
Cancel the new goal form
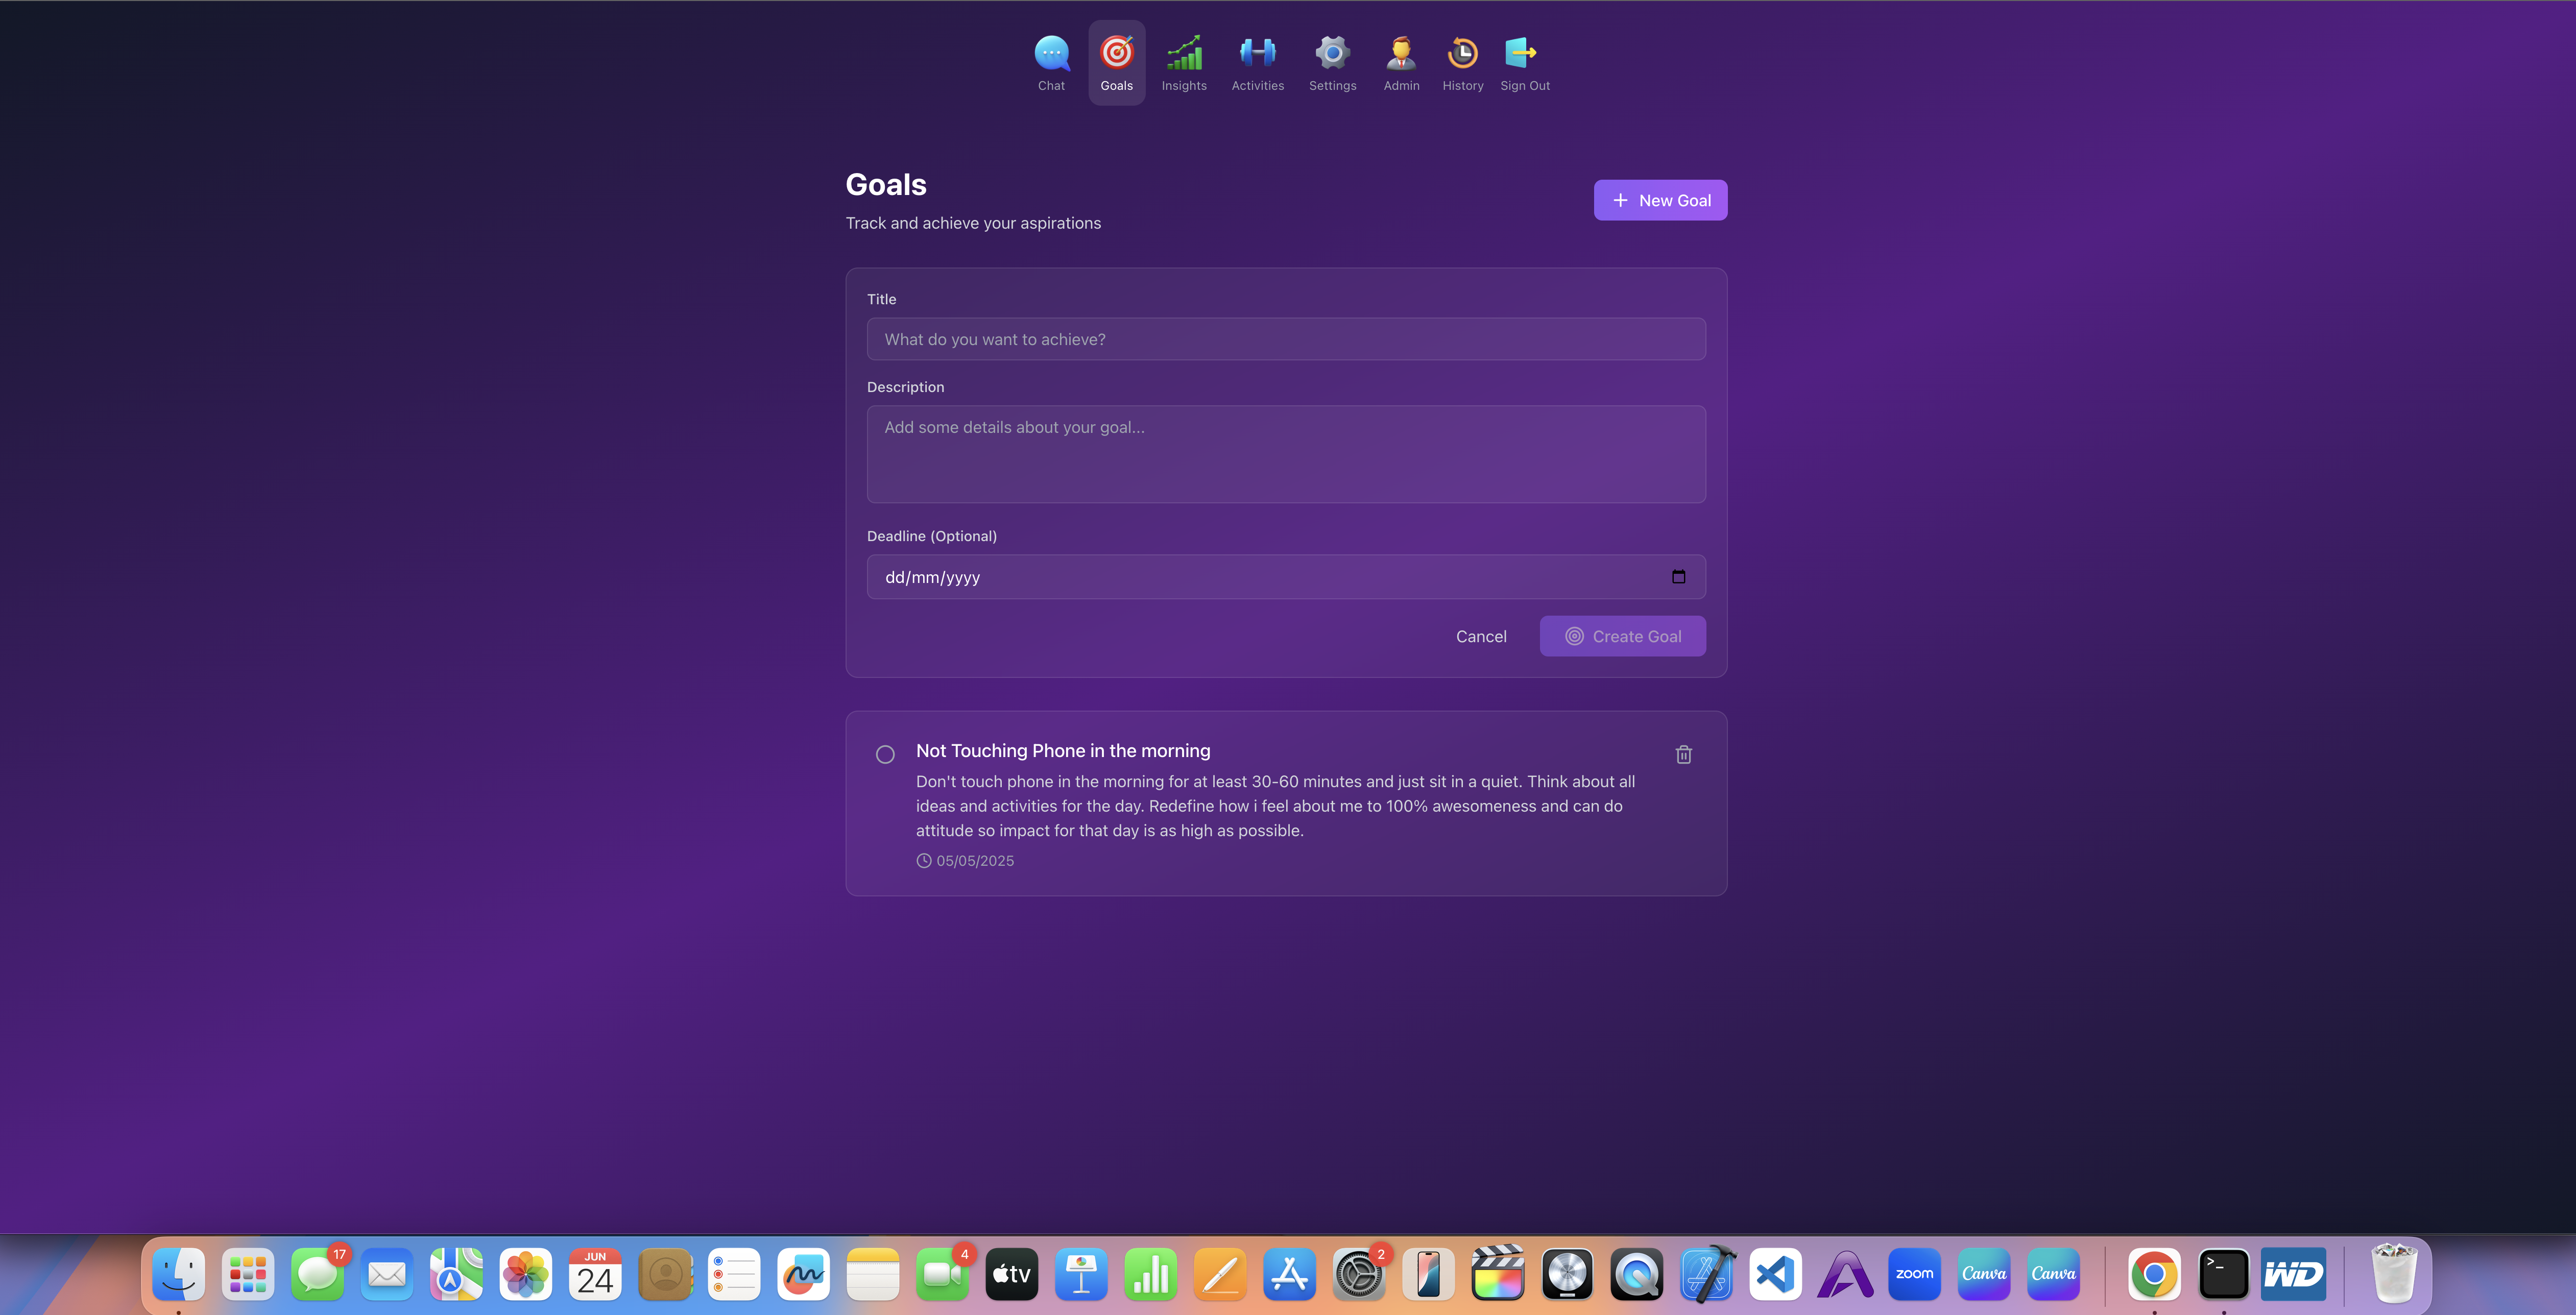coord(1481,636)
